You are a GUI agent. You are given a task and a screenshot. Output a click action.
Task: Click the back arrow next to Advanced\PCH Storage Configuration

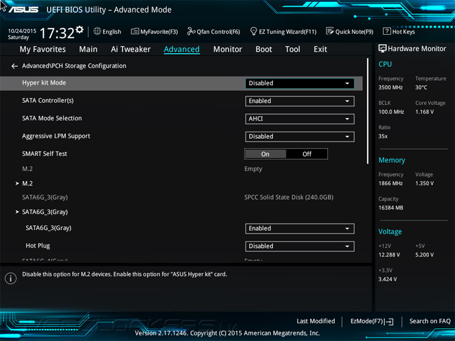[x=14, y=66]
